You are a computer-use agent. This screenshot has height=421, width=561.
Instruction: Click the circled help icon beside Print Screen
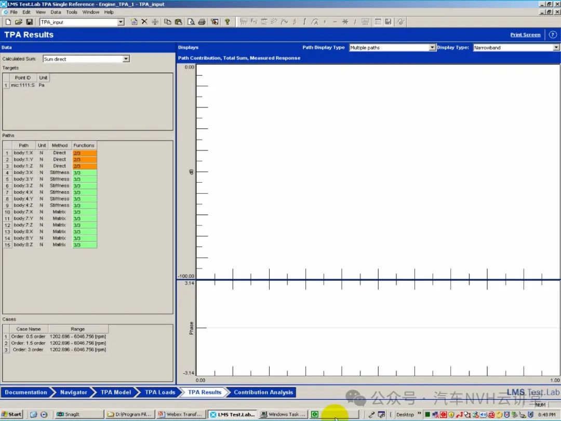(552, 35)
